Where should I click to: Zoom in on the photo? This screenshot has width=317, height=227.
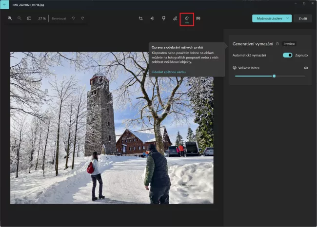click(10, 19)
